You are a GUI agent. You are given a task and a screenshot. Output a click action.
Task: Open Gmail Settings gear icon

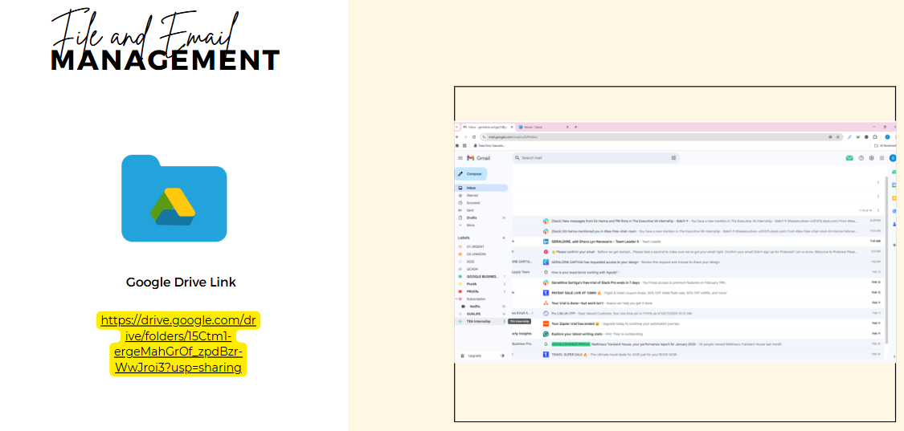(871, 158)
